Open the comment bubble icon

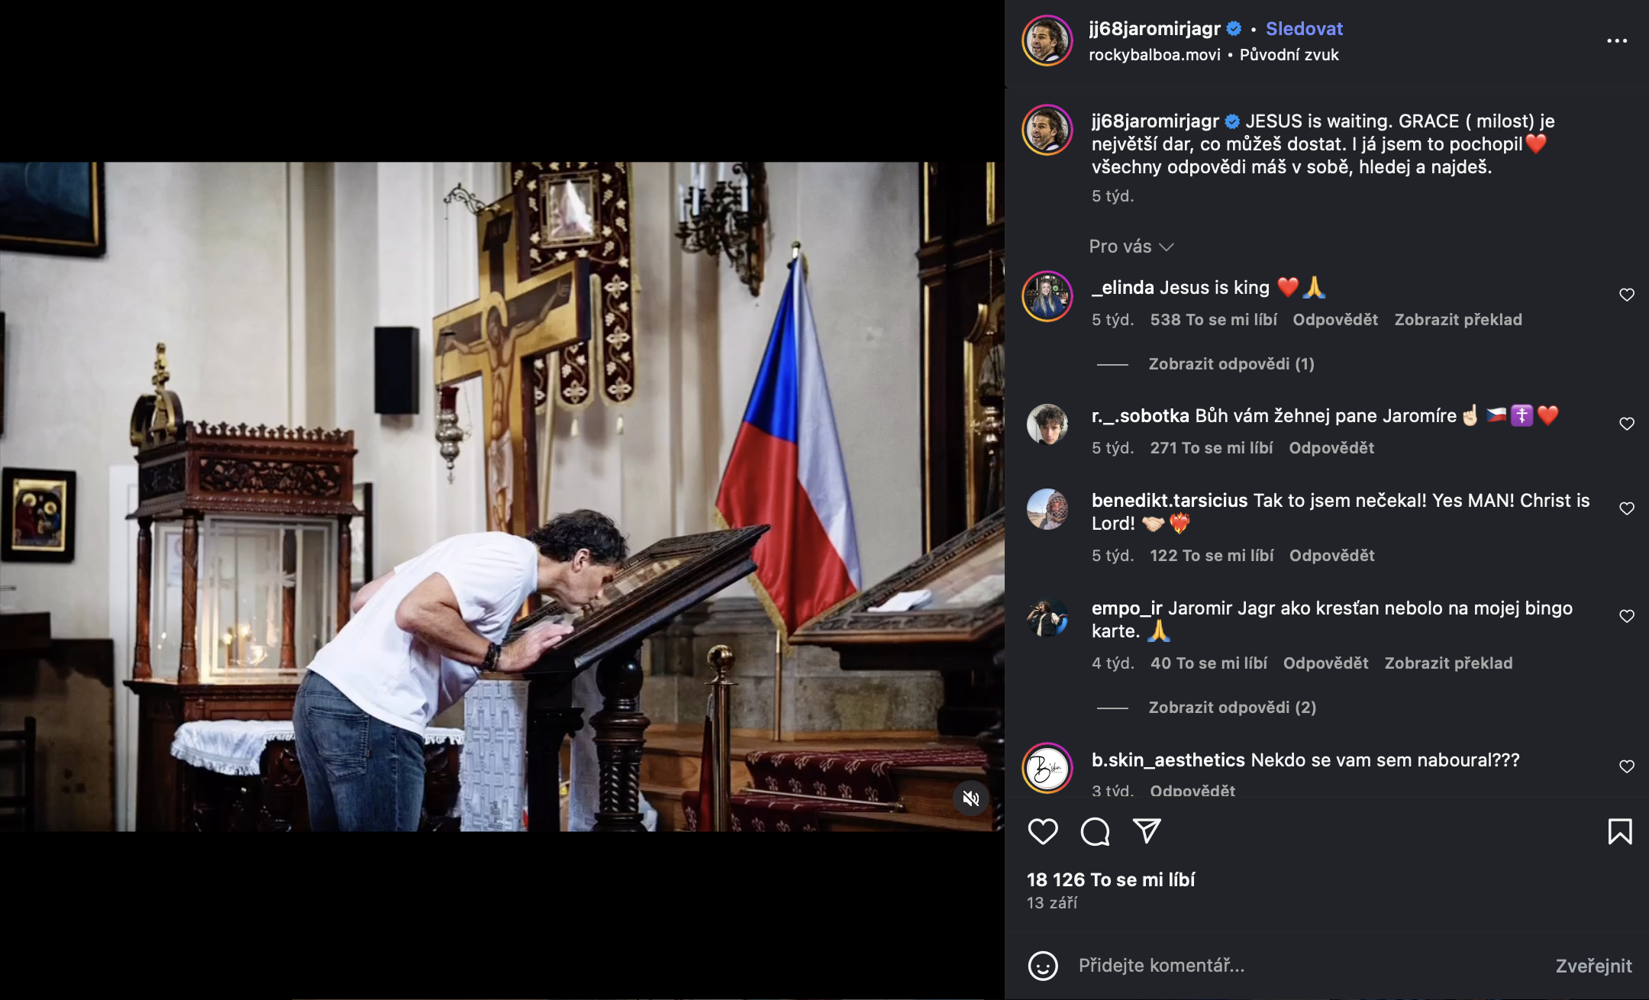(x=1095, y=831)
